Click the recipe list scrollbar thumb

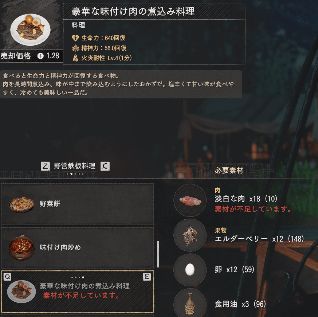pyautogui.click(x=158, y=254)
